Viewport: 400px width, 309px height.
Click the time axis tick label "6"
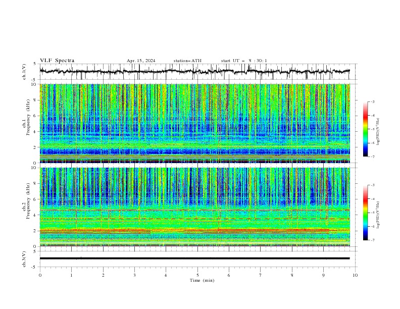229,275
